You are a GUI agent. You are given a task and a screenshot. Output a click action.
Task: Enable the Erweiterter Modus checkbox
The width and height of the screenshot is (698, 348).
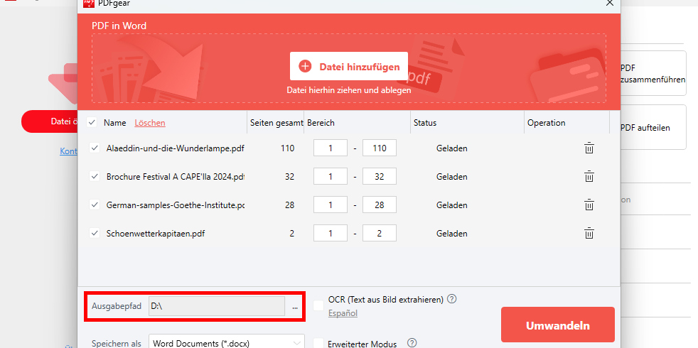[318, 344]
